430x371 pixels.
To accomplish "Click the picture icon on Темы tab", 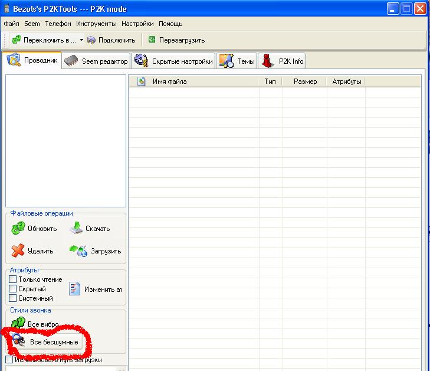I will [x=227, y=61].
